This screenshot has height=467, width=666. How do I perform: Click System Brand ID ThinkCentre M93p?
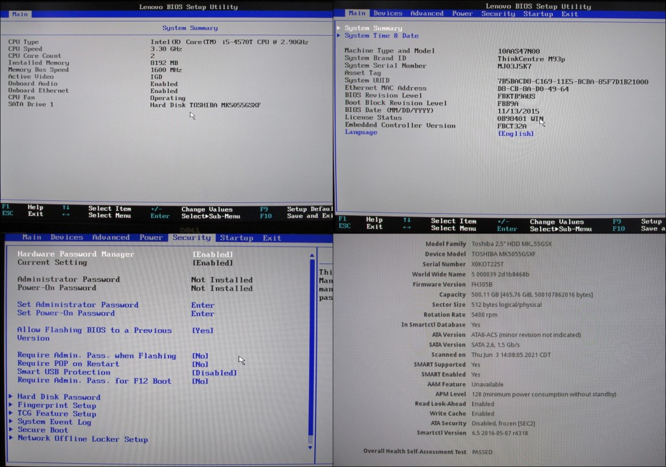click(x=531, y=59)
